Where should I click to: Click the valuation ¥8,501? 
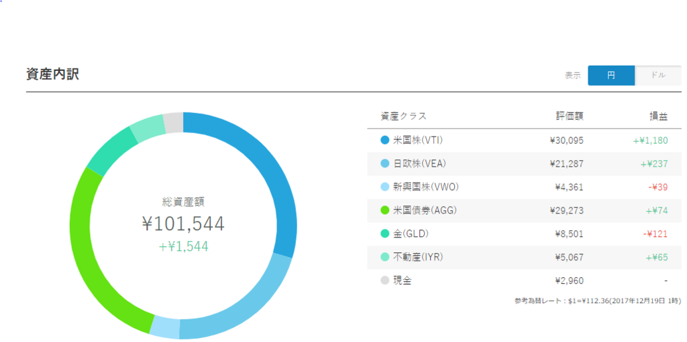570,234
